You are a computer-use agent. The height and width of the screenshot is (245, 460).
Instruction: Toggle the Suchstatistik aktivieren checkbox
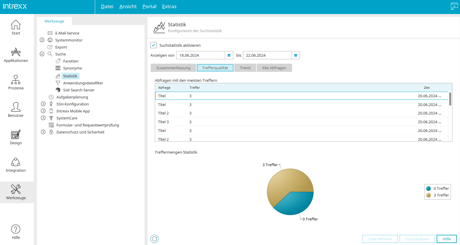pos(154,45)
